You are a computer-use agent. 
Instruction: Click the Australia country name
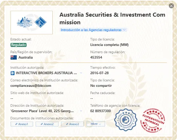click(25, 58)
